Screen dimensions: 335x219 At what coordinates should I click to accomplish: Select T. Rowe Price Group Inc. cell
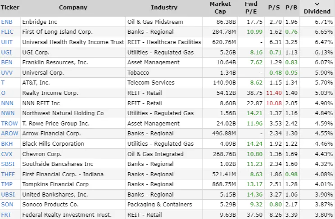(x=73, y=123)
